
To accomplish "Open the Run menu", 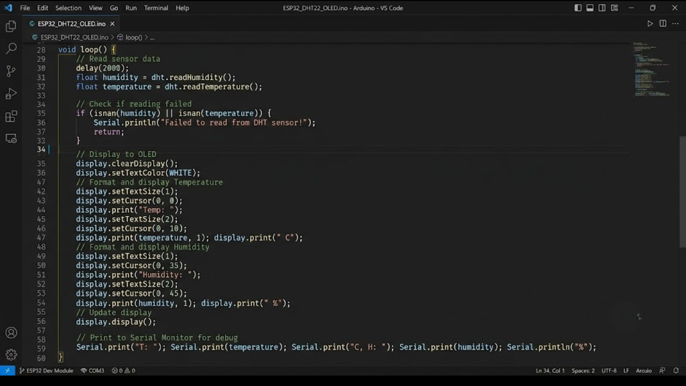I will (131, 8).
